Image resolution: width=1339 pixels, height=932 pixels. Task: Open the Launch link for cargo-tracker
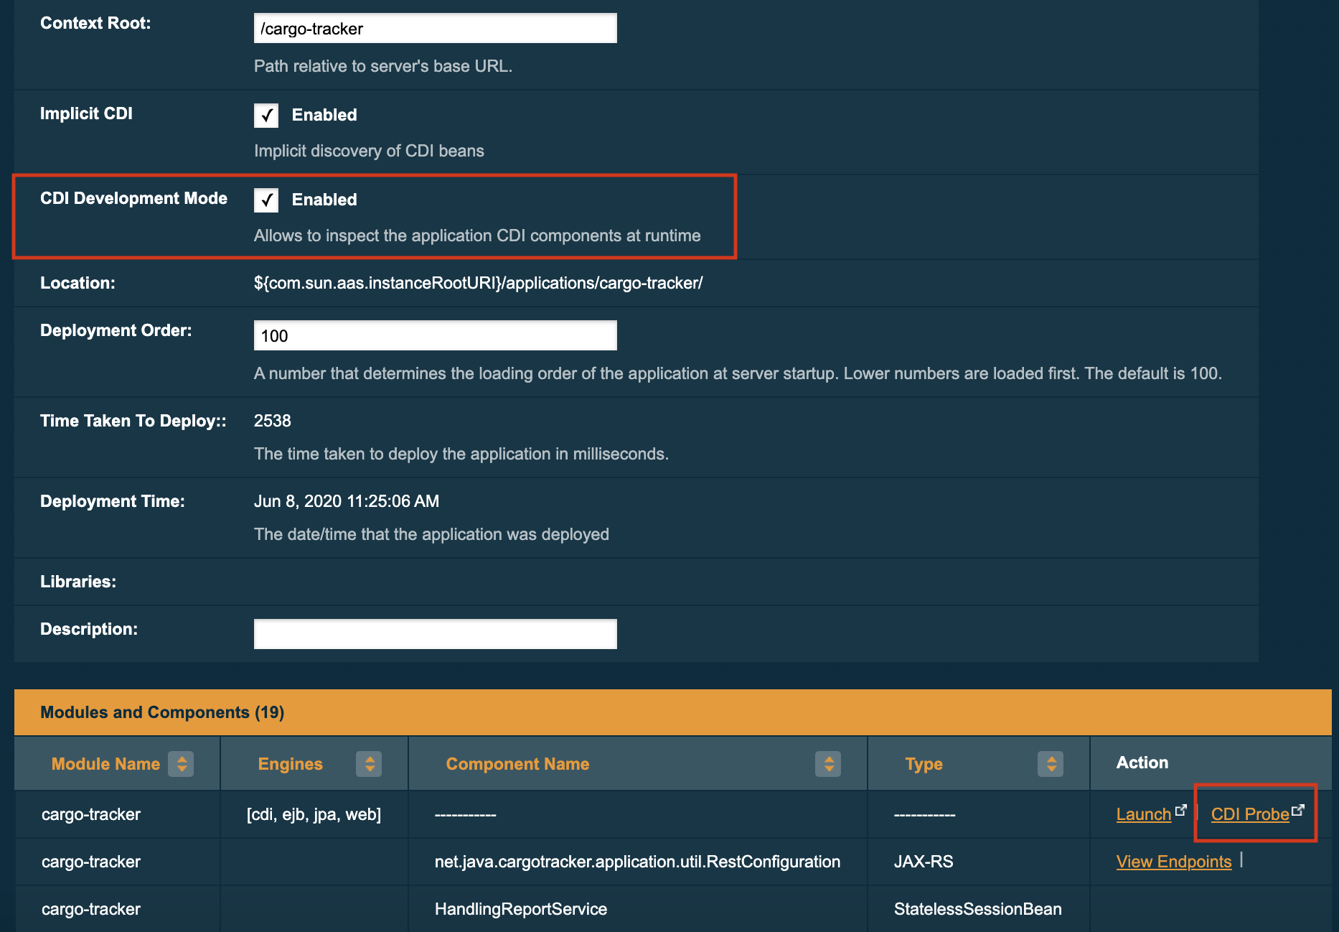coord(1143,814)
